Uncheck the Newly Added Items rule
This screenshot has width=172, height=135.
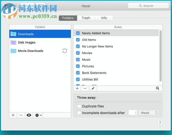[78, 33]
